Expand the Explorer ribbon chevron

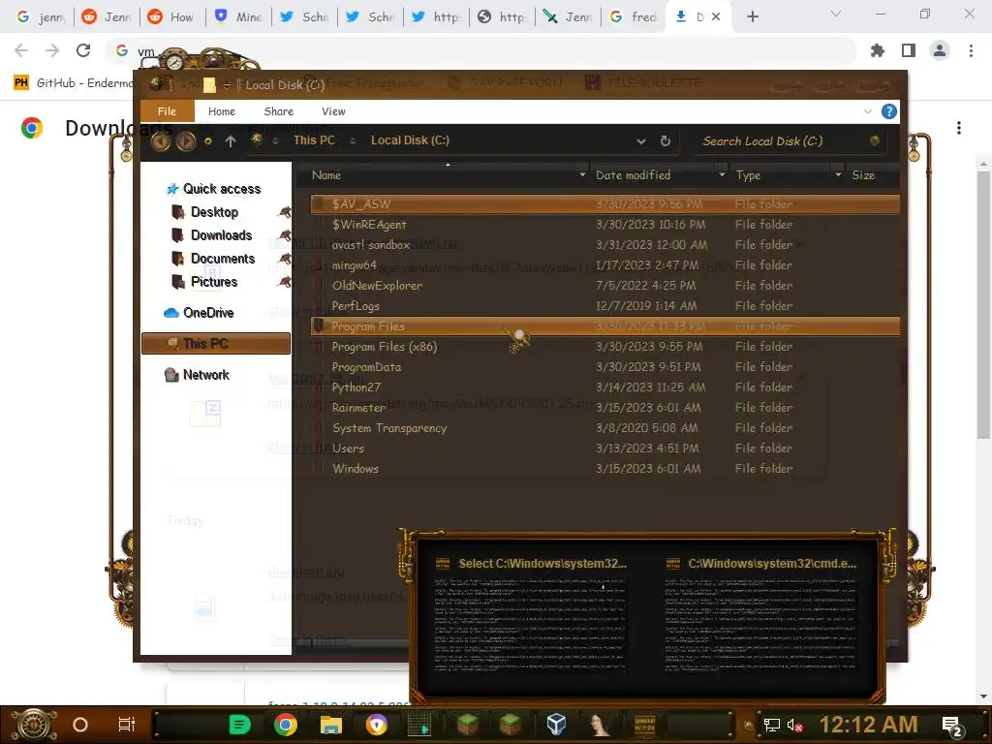click(x=867, y=111)
